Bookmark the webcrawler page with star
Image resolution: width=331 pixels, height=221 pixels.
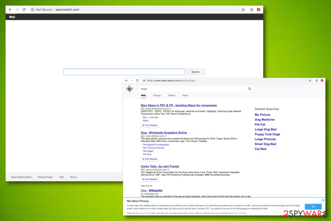pos(310,80)
